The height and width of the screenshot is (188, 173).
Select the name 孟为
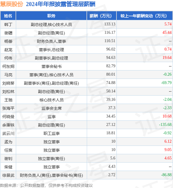click(8, 142)
